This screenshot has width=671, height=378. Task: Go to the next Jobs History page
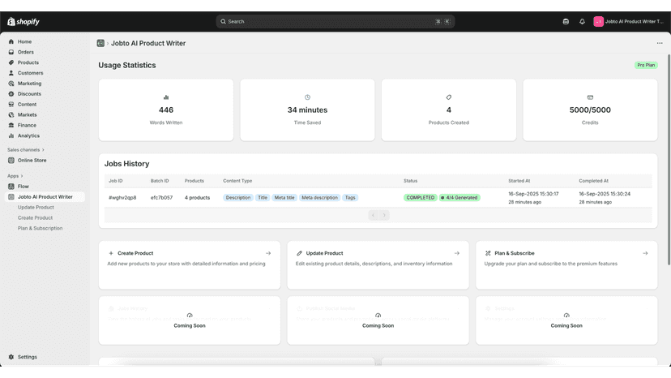pos(384,215)
